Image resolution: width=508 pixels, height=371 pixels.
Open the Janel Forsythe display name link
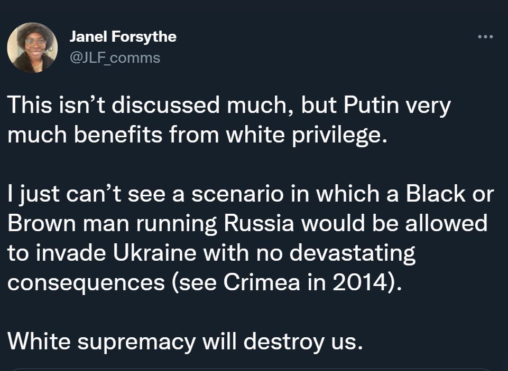(x=123, y=37)
